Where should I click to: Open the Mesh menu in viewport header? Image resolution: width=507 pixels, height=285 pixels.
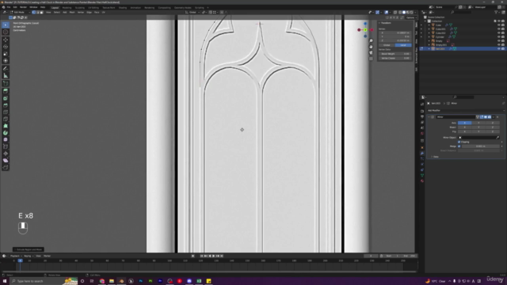pos(72,13)
